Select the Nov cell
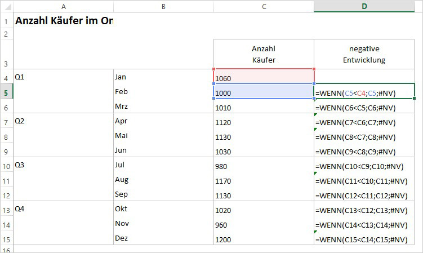Image resolution: width=423 pixels, height=253 pixels. (x=163, y=223)
